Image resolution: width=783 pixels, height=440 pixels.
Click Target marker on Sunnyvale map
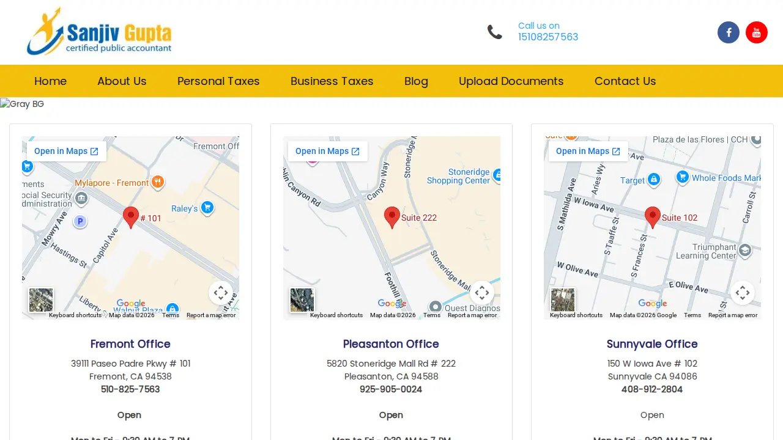(x=654, y=179)
